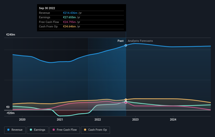This screenshot has width=215, height=137.
Task: Click the Analysts Forecasts label
Action: (x=140, y=41)
